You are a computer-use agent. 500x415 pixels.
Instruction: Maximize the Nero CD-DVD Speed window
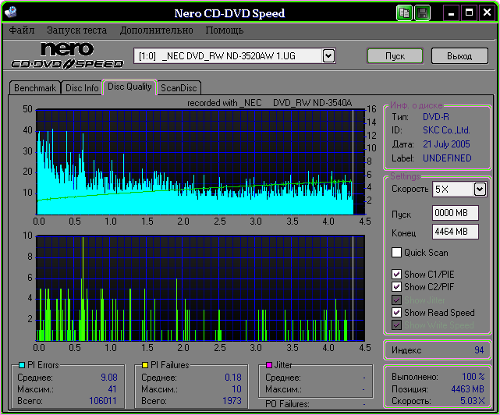470,13
